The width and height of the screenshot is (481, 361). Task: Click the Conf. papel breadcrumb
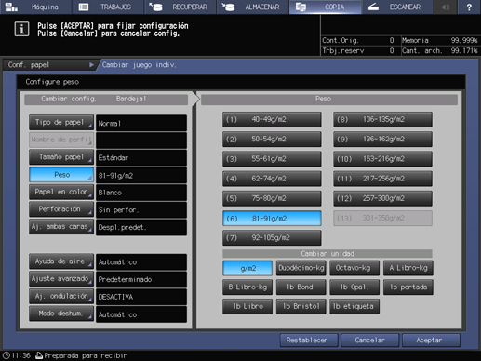(49, 65)
